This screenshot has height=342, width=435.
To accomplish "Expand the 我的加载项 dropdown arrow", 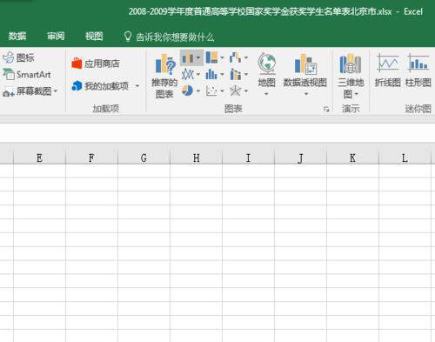I will coord(137,86).
